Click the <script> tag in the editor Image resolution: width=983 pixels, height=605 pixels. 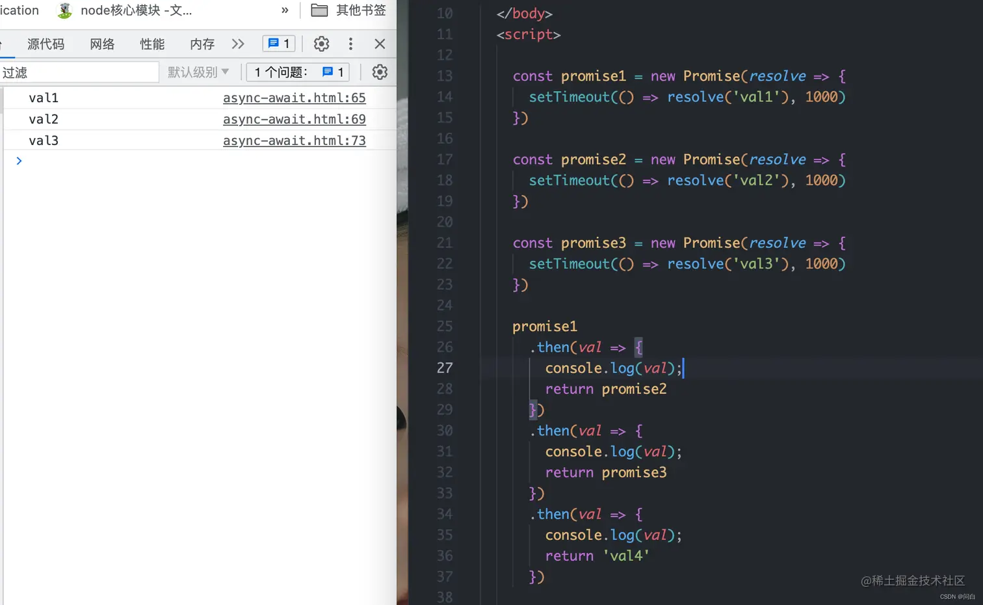529,34
